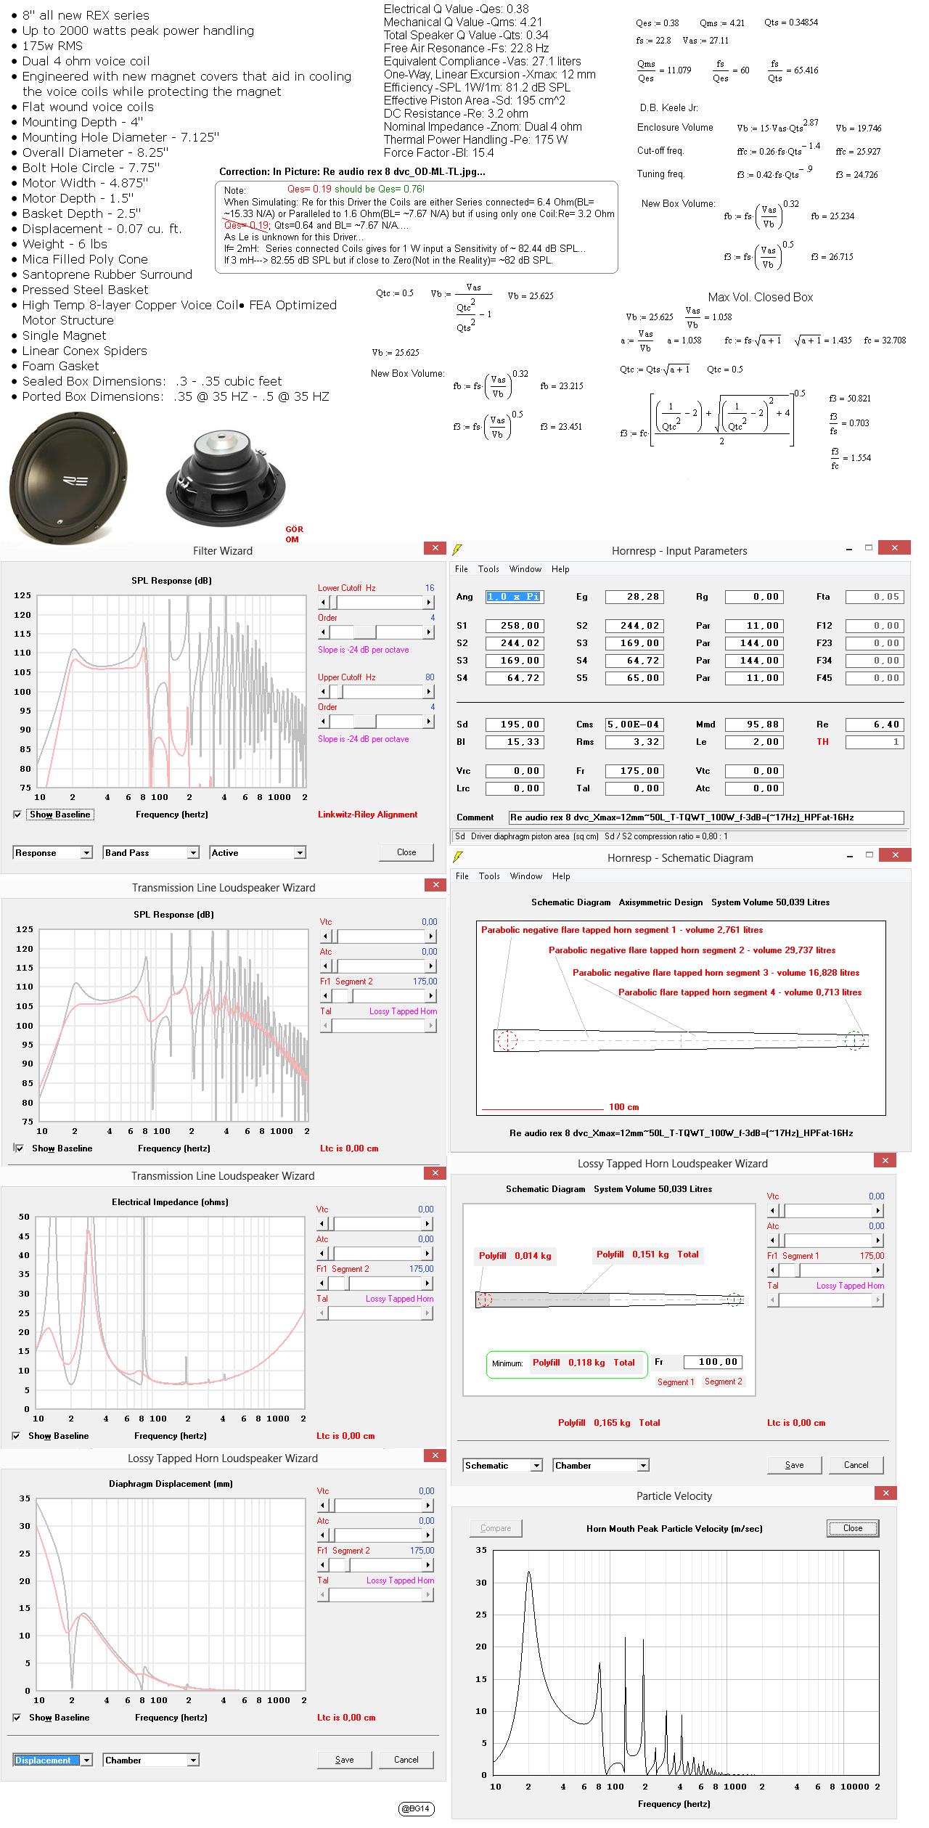Open File menu in Hornresp Schematic Diagram window
Screen dimensions: 929x1828
[462, 876]
